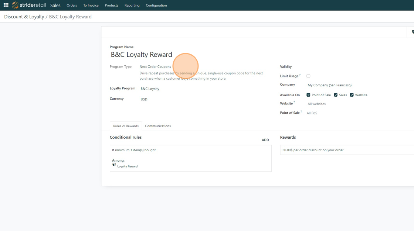Open the All PoS selector
The width and height of the screenshot is (414, 231).
[x=312, y=113]
